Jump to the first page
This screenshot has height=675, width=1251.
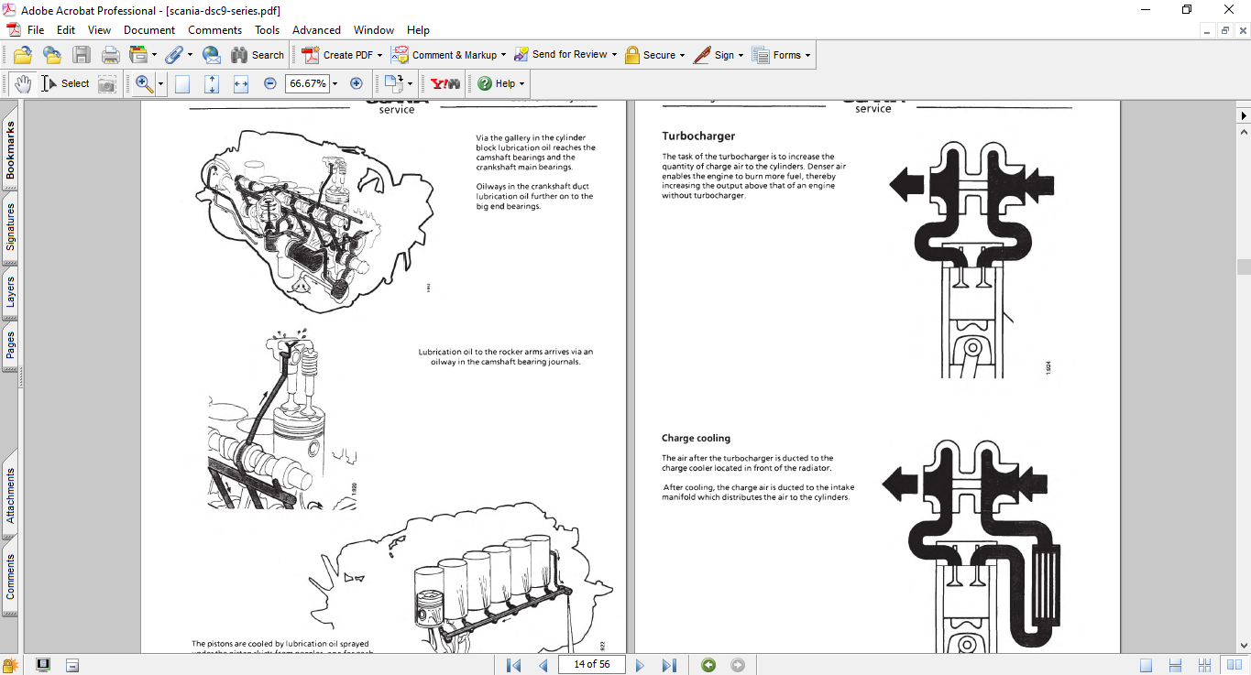514,665
